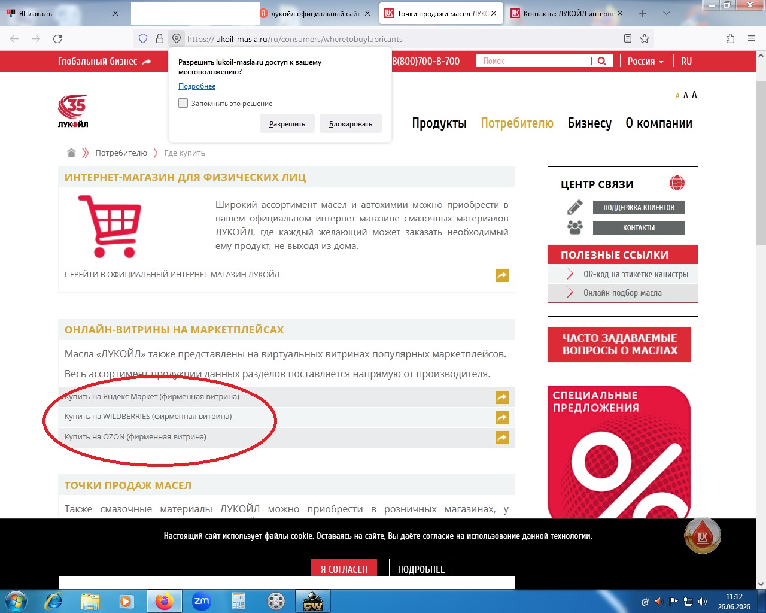Switch language via RU link
Screen dimensions: 766x613
point(686,61)
